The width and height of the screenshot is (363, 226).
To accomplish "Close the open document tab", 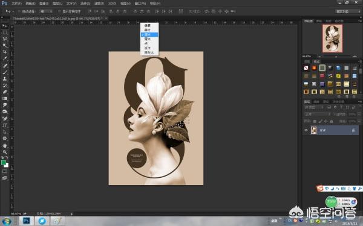I will point(106,18).
